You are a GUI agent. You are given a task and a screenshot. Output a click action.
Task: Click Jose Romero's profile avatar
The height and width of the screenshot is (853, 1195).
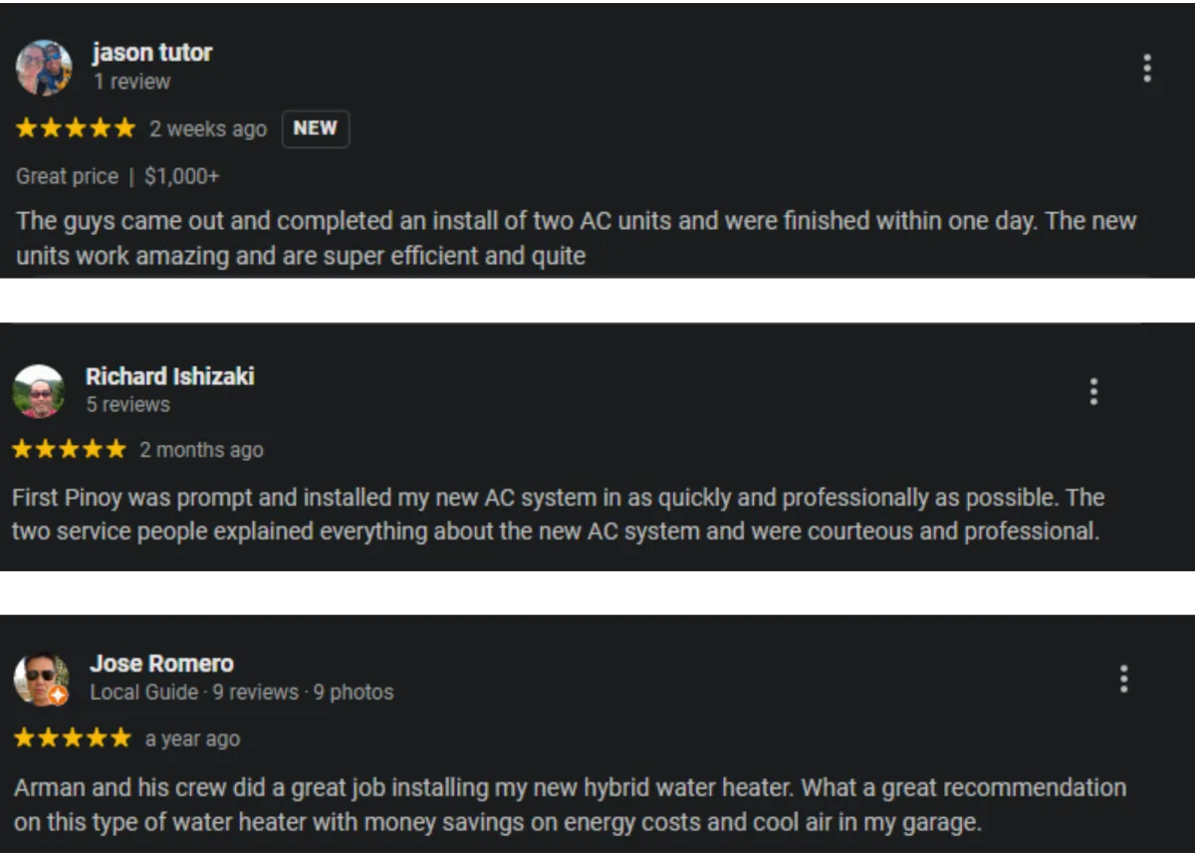pyautogui.click(x=41, y=679)
